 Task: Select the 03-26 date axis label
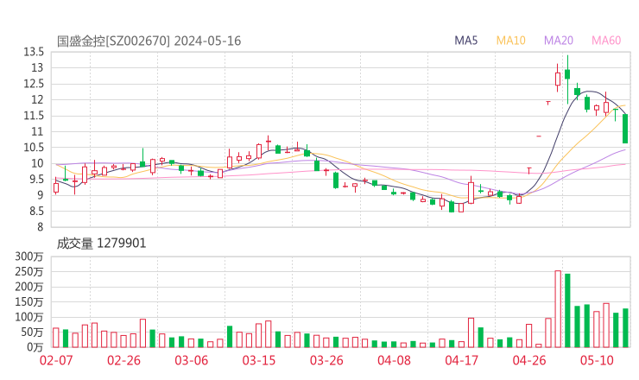click(326, 360)
